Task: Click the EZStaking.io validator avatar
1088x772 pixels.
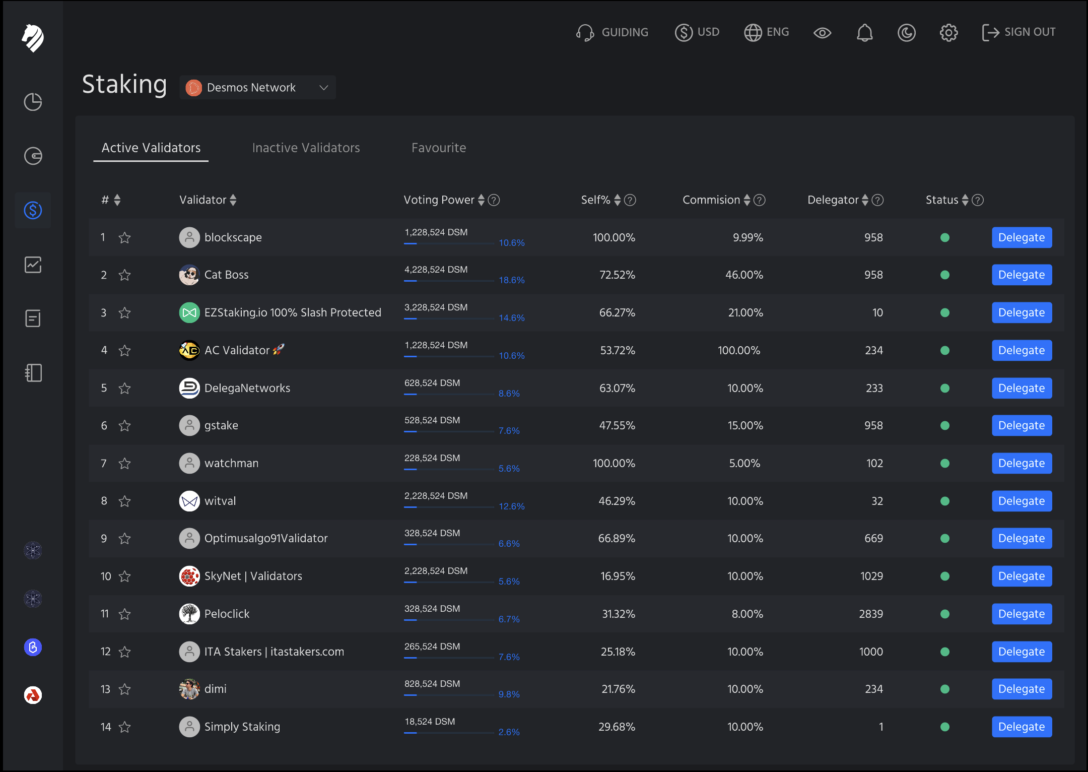Action: point(189,312)
